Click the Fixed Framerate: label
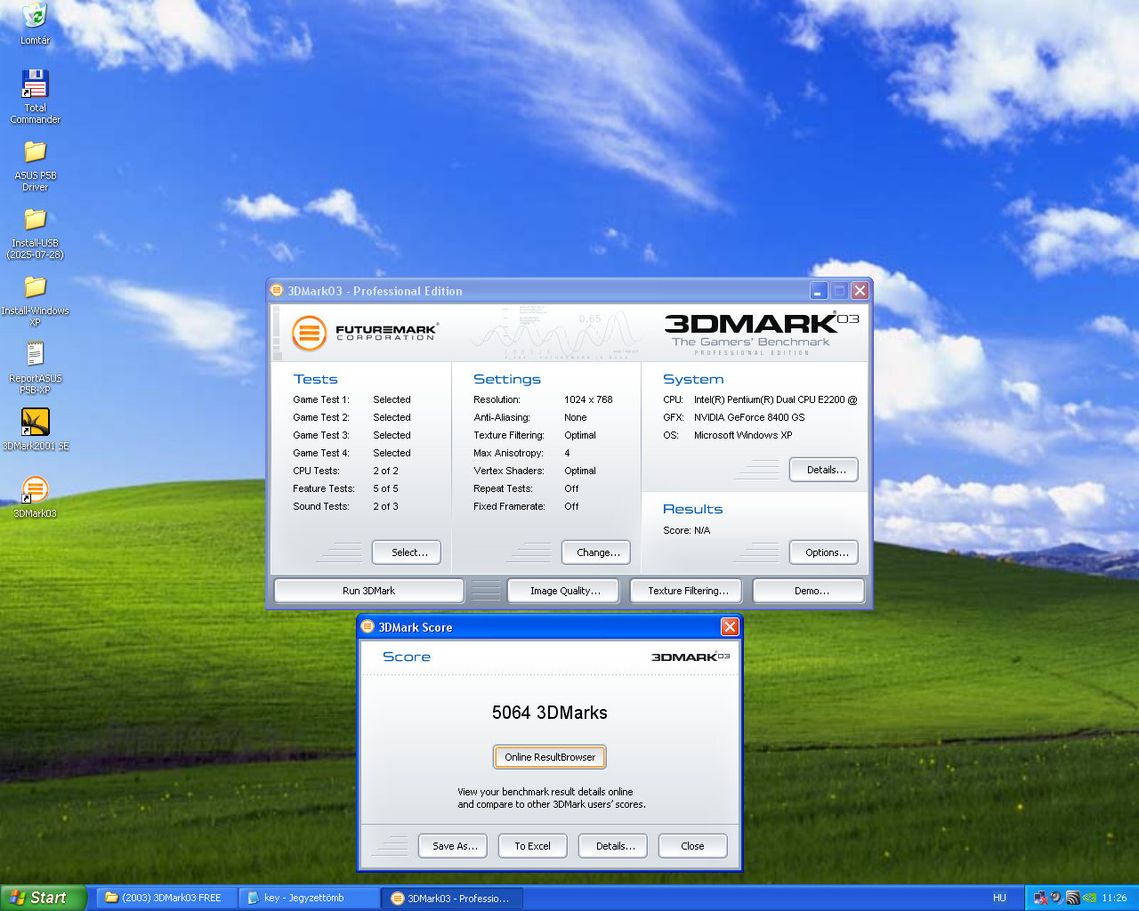Screen dimensions: 1139x911 pyautogui.click(x=509, y=506)
